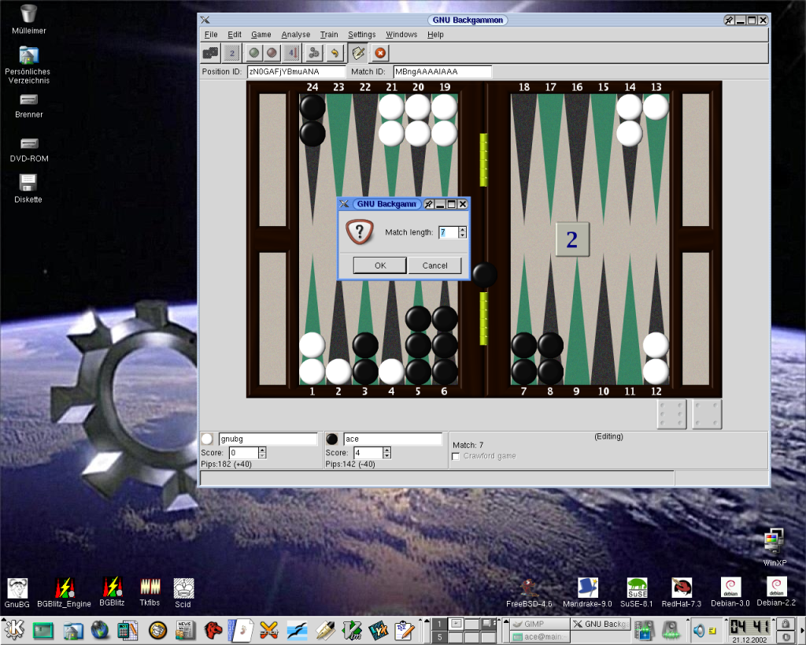Image resolution: width=806 pixels, height=645 pixels.
Task: Open the Diskette desktop icon
Action: coord(28,188)
